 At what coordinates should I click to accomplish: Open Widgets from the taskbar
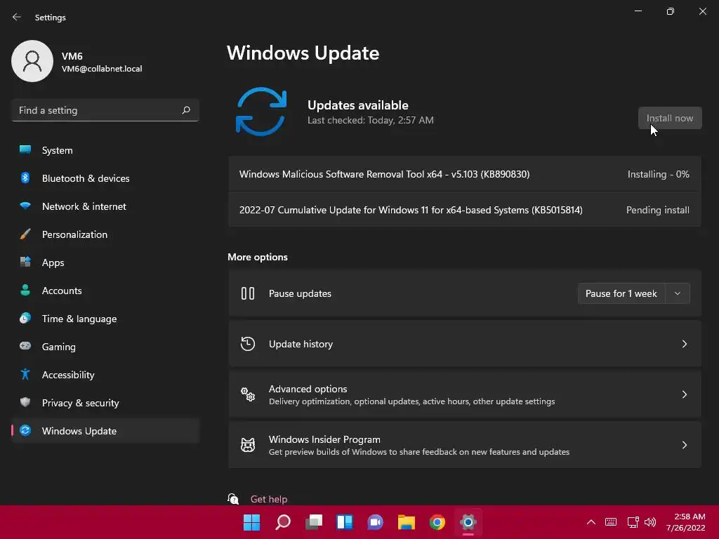344,522
